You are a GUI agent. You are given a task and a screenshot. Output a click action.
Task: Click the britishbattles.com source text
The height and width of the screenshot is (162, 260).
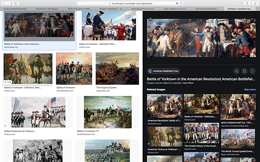tap(65, 91)
